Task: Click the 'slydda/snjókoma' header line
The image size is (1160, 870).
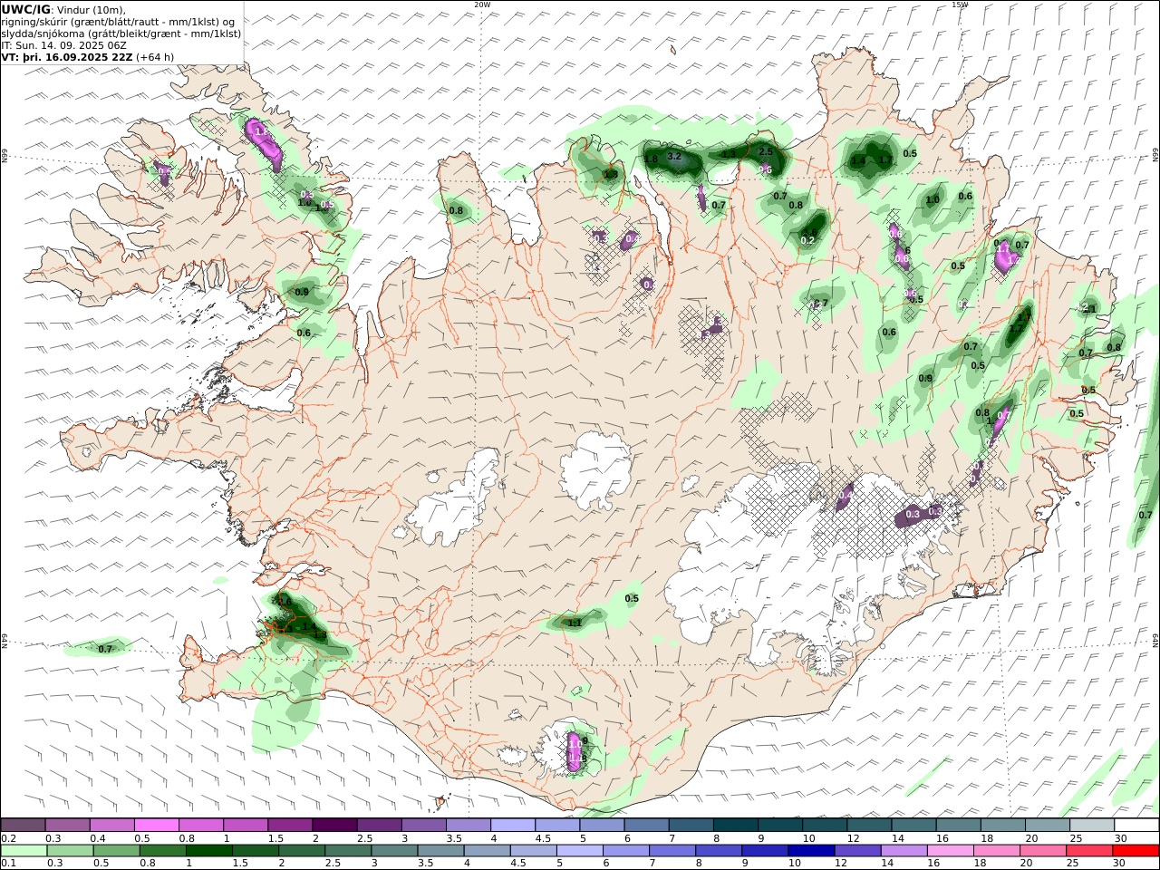Action: pos(121,34)
